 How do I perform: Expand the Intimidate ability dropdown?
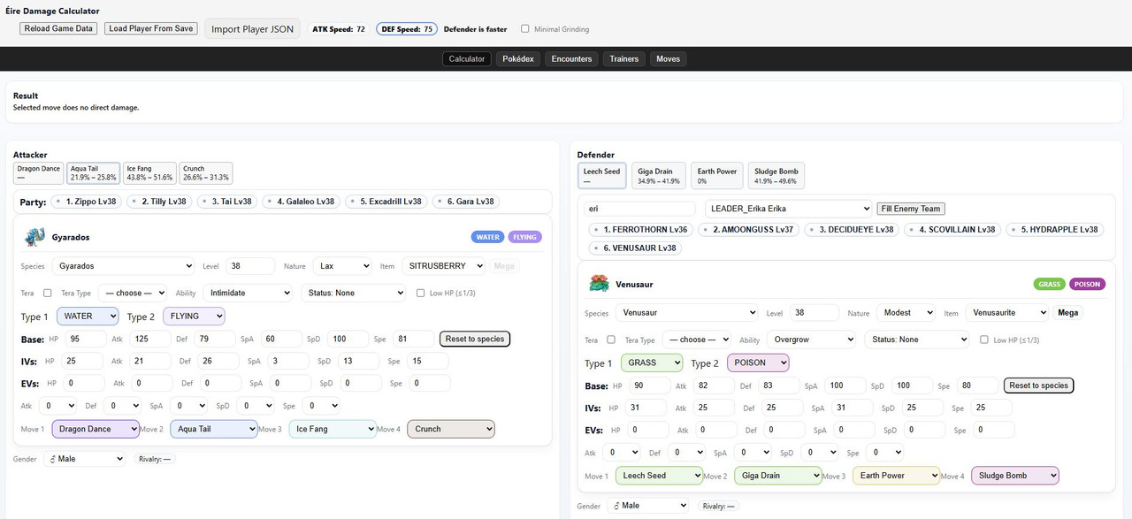pyautogui.click(x=247, y=293)
